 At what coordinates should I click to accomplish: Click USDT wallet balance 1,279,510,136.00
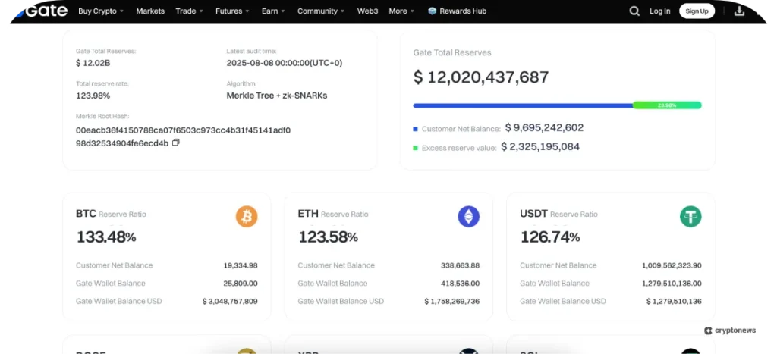(672, 284)
